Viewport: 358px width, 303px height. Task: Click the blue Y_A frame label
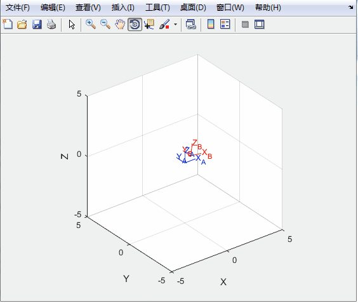[x=182, y=158]
